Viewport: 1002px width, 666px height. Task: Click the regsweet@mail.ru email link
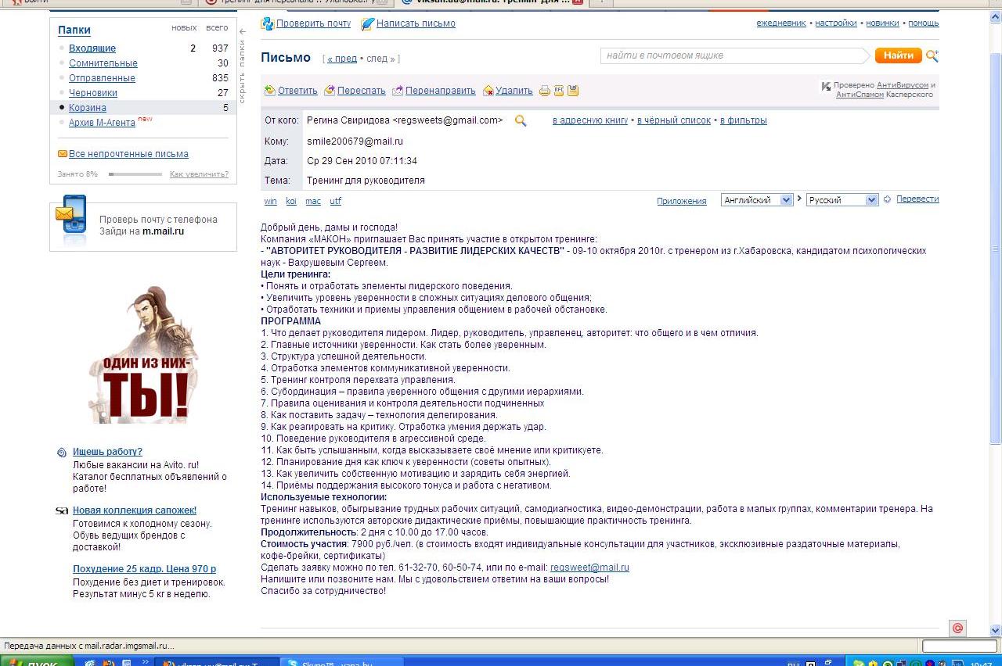tap(589, 568)
